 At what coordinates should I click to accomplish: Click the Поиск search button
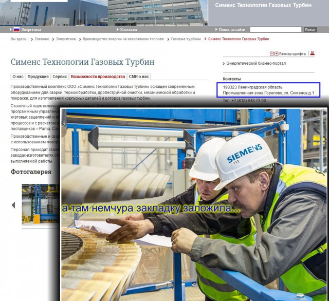click(x=310, y=30)
